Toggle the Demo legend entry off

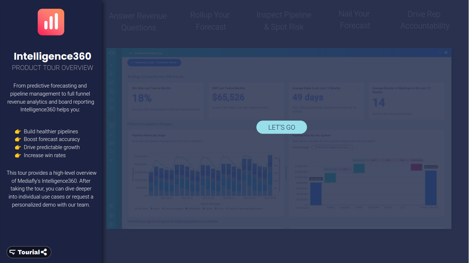(x=156, y=208)
